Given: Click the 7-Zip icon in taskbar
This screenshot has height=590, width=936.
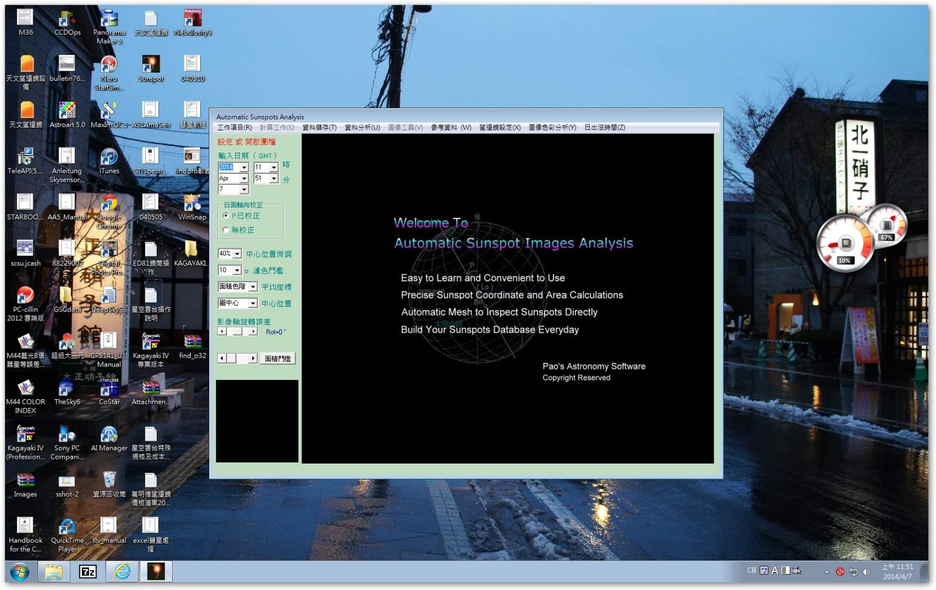Looking at the screenshot, I should tap(88, 571).
